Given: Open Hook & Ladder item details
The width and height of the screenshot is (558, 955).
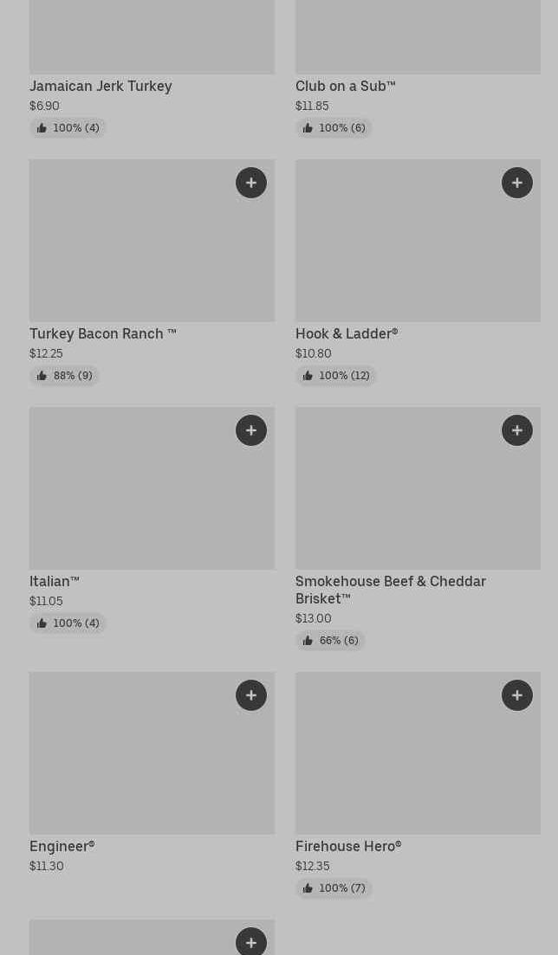Looking at the screenshot, I should (x=347, y=333).
